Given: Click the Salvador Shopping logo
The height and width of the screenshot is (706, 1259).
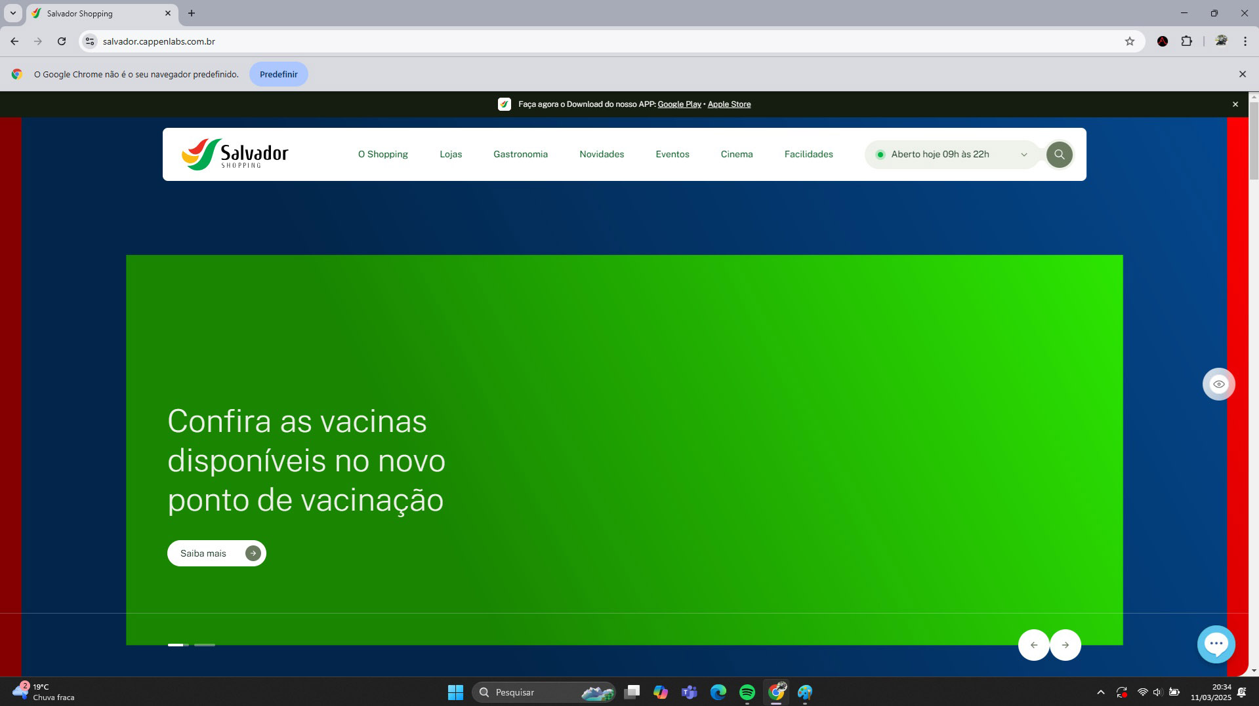Looking at the screenshot, I should pos(235,155).
